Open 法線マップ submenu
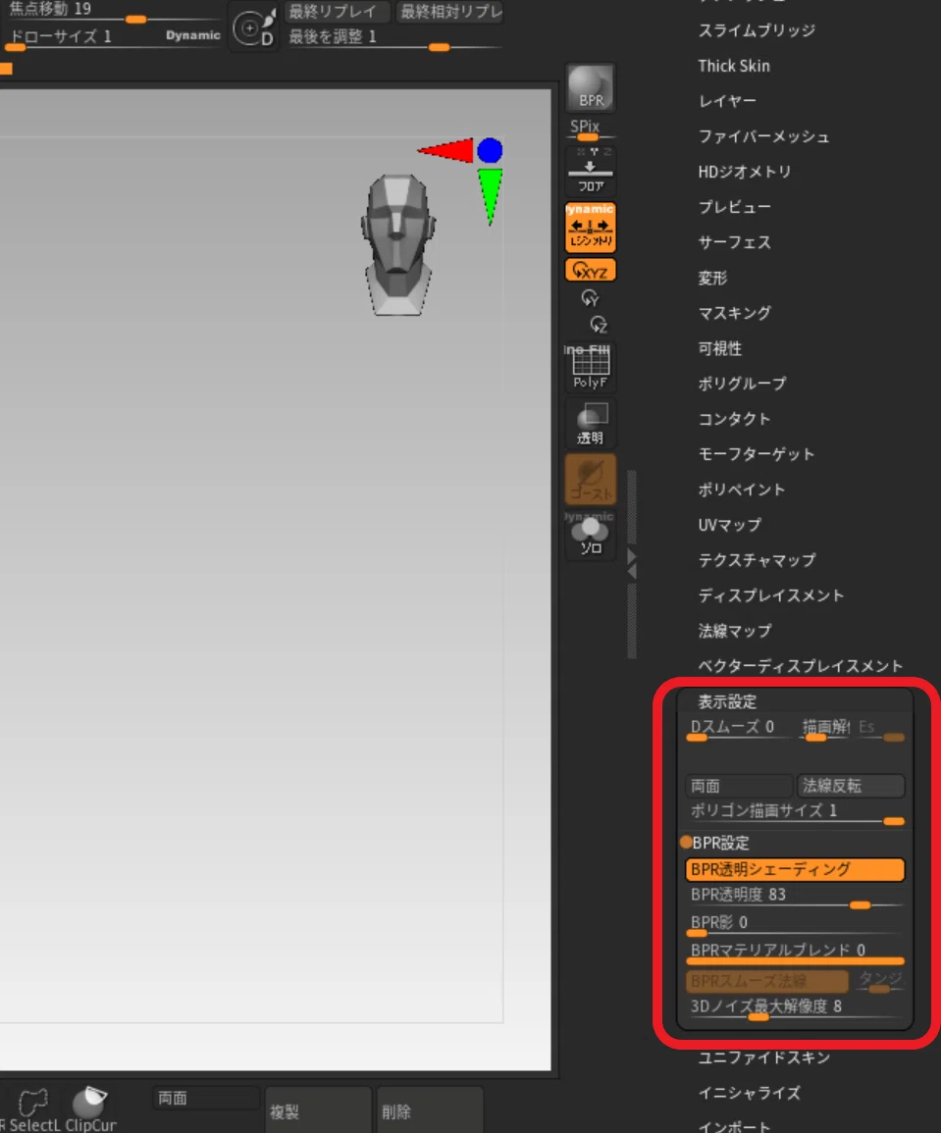The height and width of the screenshot is (1133, 941). [734, 632]
